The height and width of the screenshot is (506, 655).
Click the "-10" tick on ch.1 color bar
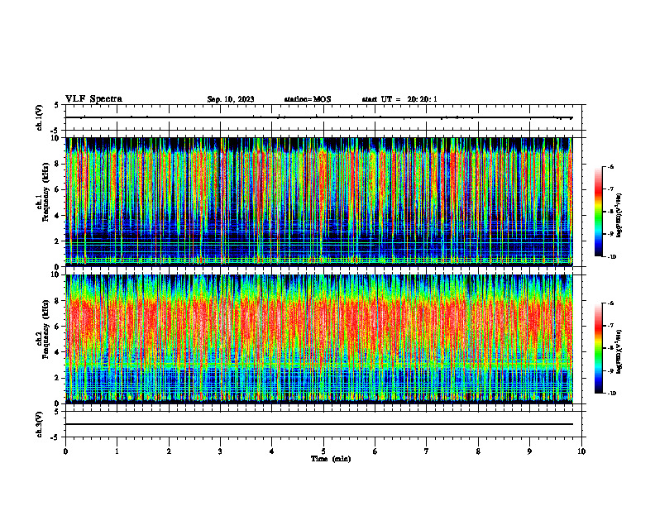pos(612,257)
